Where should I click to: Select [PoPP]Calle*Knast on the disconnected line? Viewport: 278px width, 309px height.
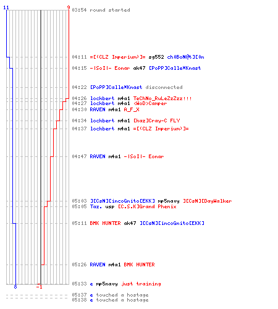coord(116,87)
